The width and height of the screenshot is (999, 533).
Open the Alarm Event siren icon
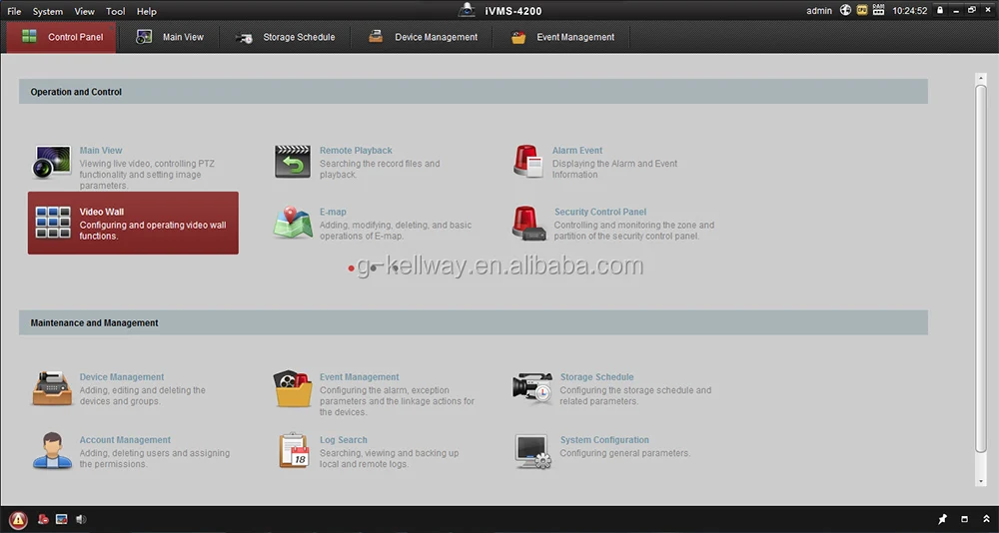pos(528,161)
